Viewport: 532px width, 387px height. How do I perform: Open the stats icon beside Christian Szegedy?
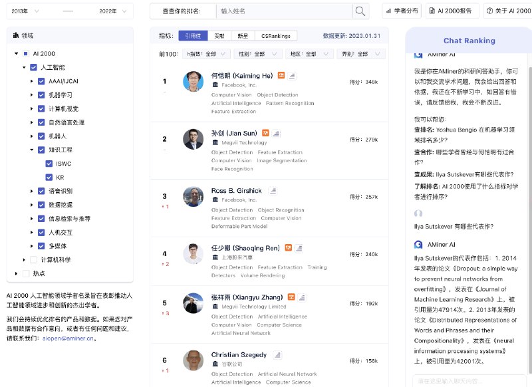coord(277,355)
